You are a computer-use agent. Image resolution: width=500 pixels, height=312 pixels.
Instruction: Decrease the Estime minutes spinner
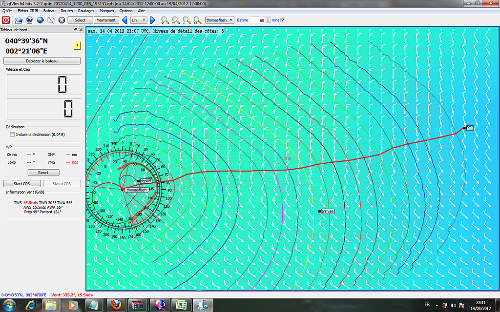click(x=268, y=21)
